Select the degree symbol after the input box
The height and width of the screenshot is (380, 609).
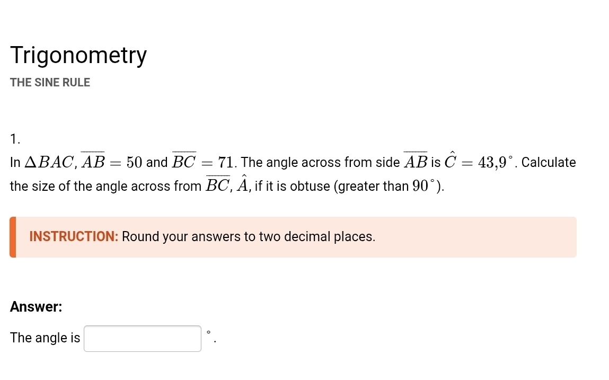click(x=209, y=334)
